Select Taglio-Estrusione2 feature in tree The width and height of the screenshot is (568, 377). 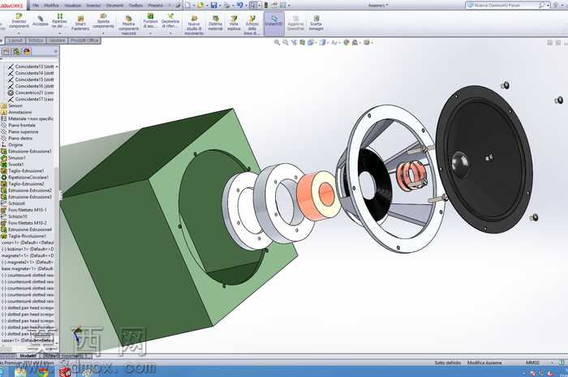[23, 184]
